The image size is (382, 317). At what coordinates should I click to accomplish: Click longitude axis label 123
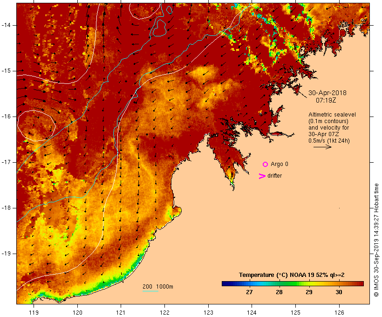tap(208, 312)
